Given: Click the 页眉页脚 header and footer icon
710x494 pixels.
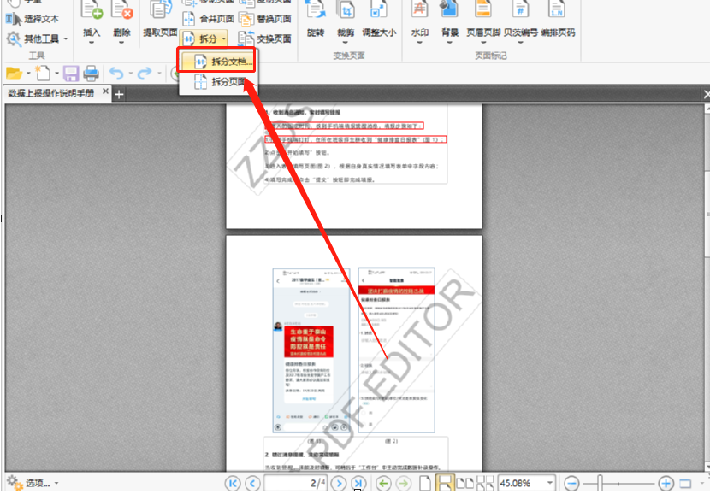Looking at the screenshot, I should [x=483, y=10].
